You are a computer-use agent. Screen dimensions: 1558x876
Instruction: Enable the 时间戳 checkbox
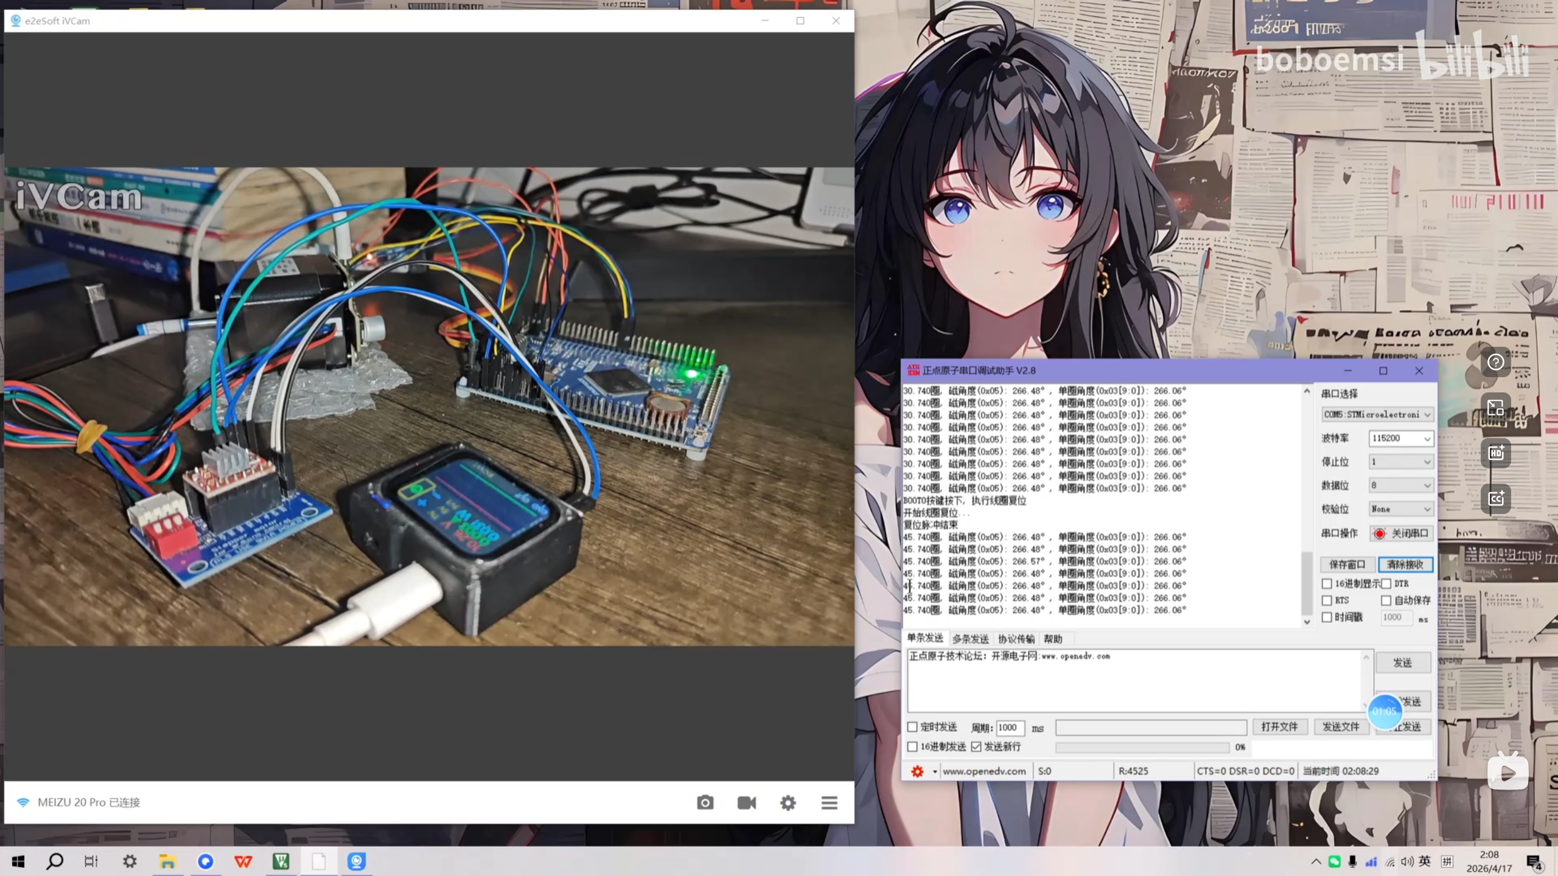(1327, 617)
